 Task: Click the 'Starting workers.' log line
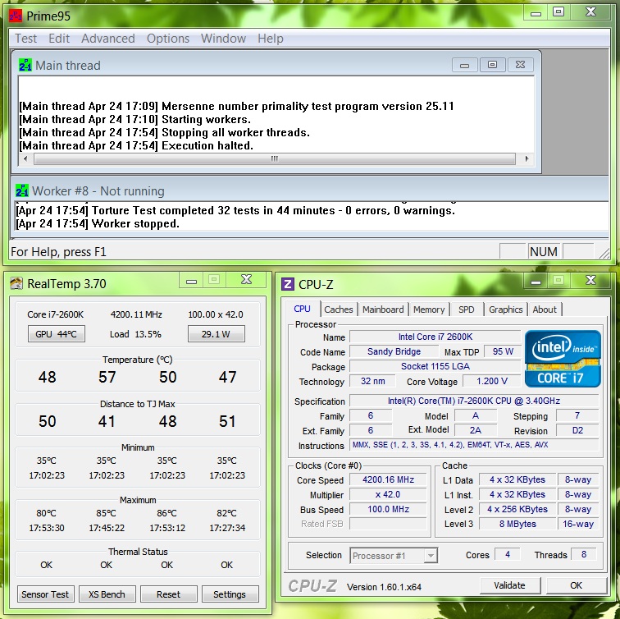click(x=134, y=119)
